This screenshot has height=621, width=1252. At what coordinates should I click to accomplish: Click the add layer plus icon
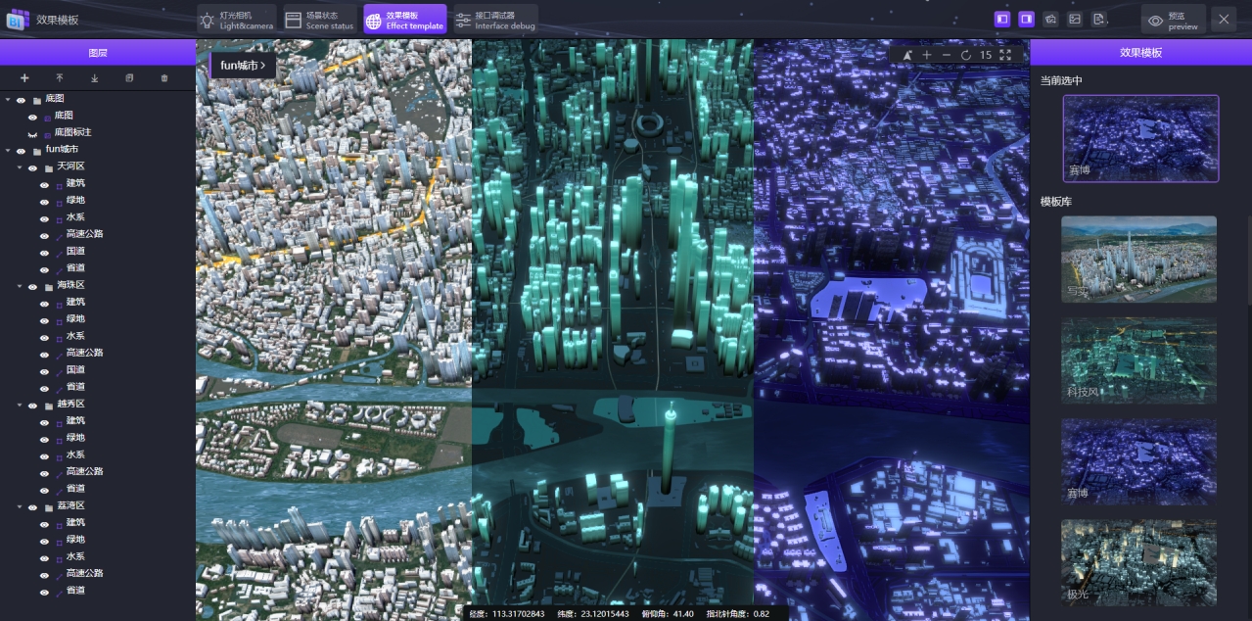coord(24,78)
